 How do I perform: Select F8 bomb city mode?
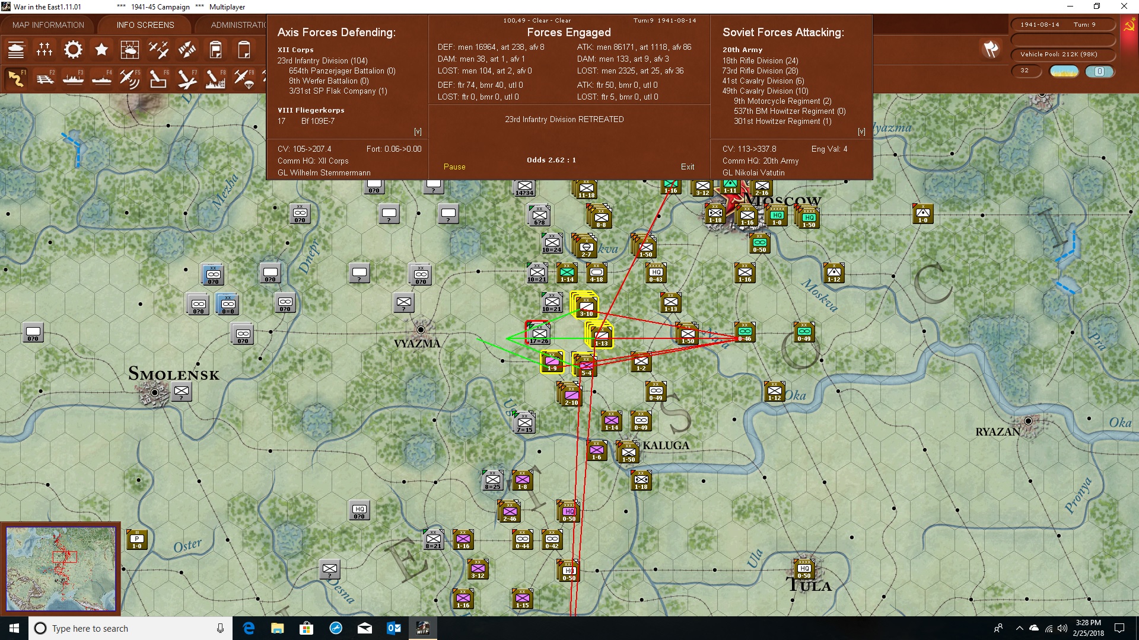point(215,79)
